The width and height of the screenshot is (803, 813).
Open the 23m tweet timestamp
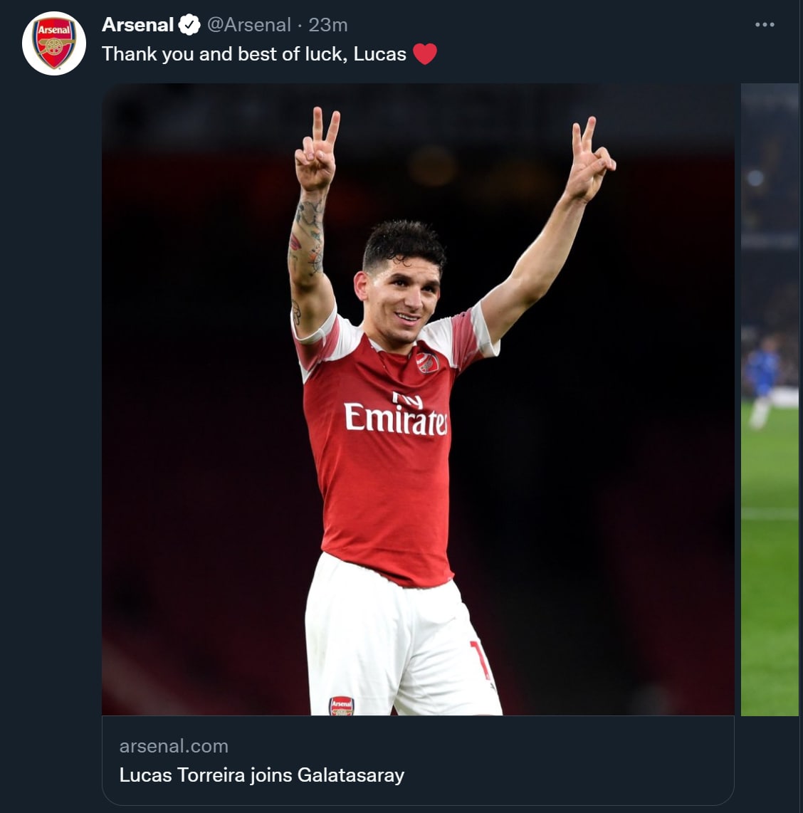pos(328,25)
